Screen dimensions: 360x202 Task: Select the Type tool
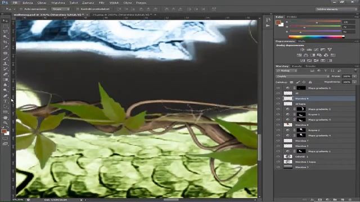click(5, 102)
